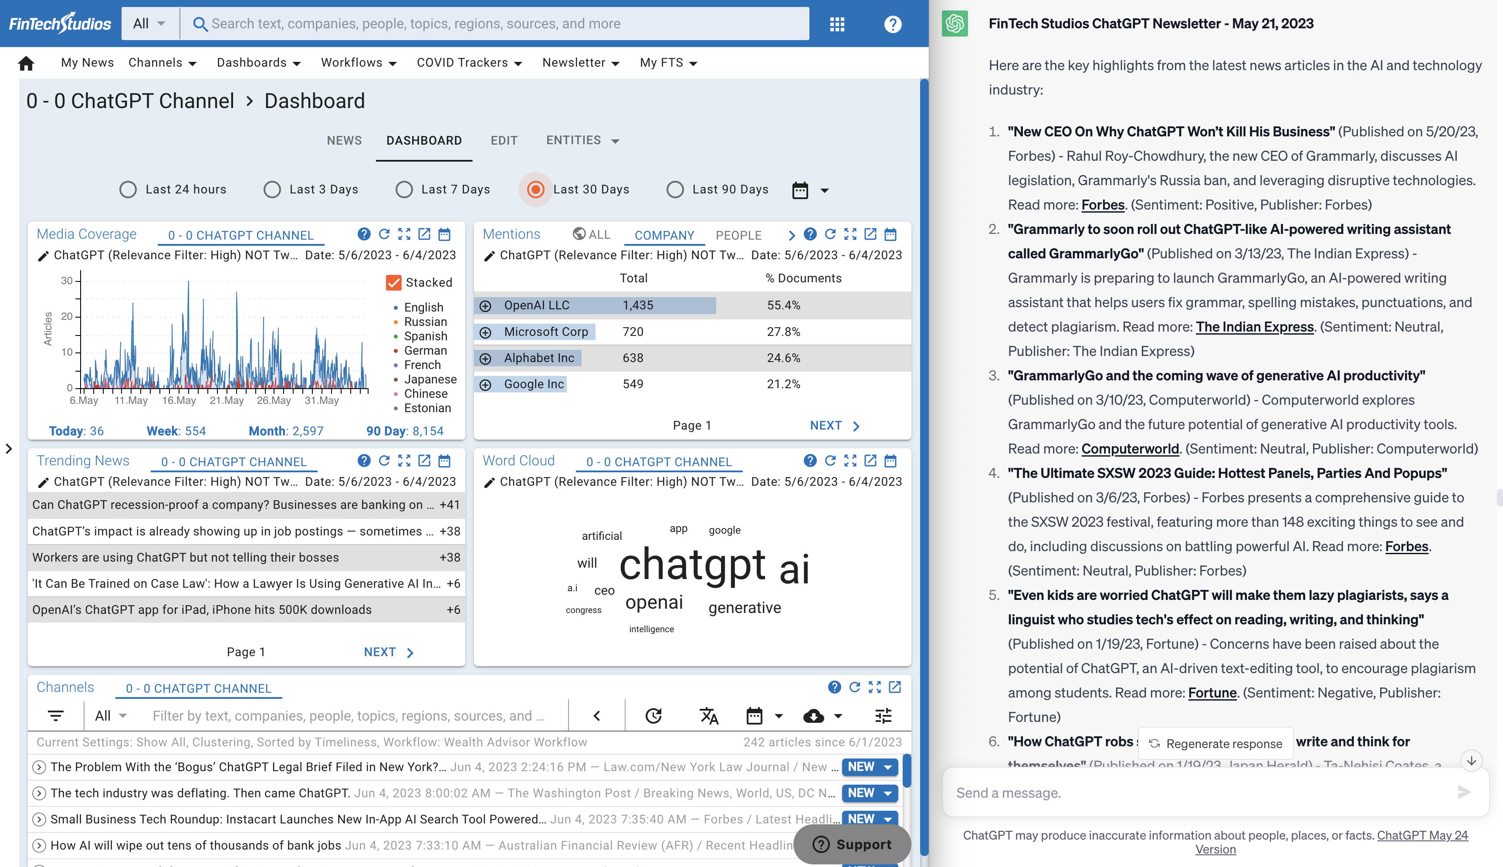Image resolution: width=1503 pixels, height=867 pixels.
Task: Open Media Coverage widget in new window
Action: (x=424, y=234)
